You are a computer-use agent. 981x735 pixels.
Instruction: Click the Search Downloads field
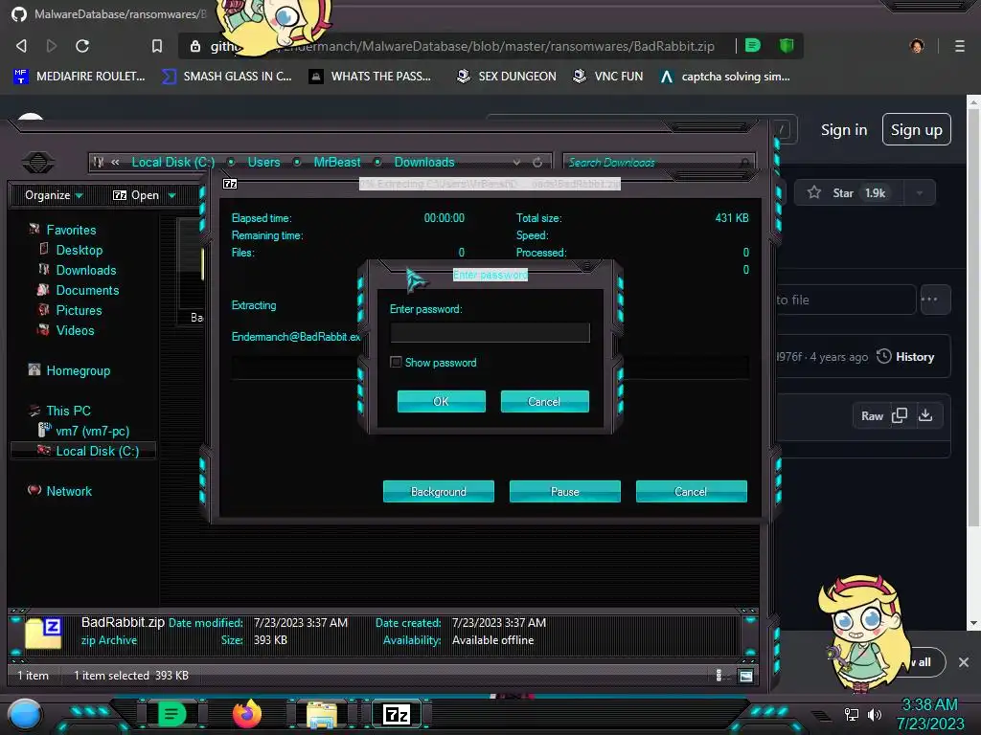[658, 163]
